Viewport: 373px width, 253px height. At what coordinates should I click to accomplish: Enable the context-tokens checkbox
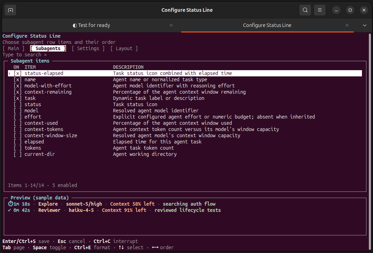pos(17,129)
